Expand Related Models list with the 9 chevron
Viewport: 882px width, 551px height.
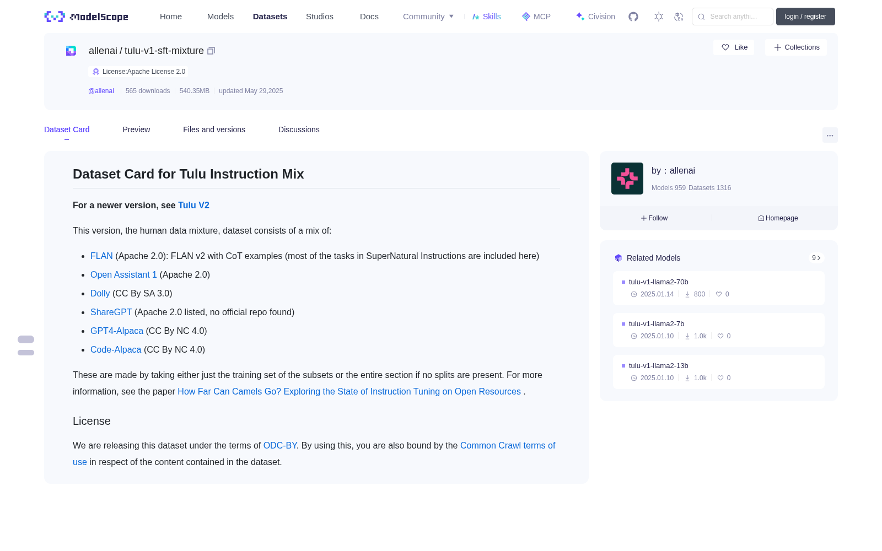tap(816, 258)
